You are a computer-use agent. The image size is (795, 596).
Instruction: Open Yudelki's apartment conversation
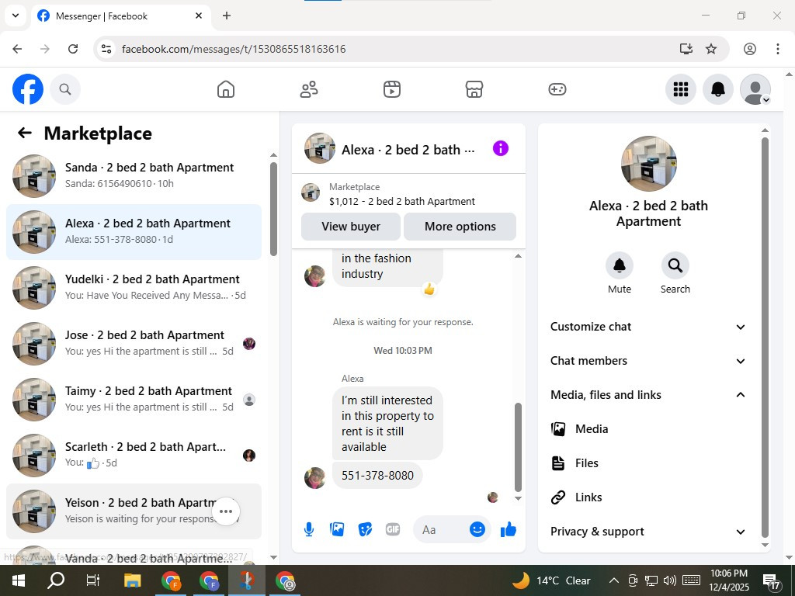click(x=134, y=288)
